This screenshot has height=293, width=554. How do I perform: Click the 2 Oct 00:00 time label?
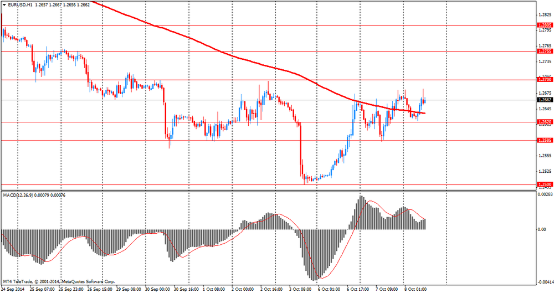click(243, 290)
